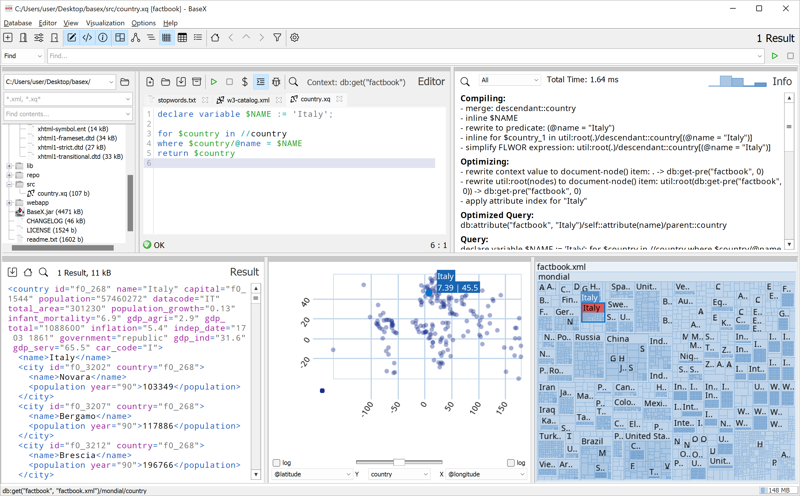The width and height of the screenshot is (800, 496).
Task: Expand the lib folder in the tree
Action: (x=10, y=166)
